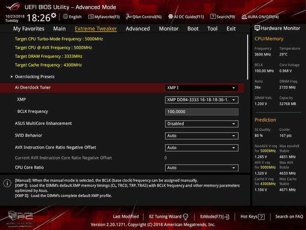Click Search on FAQ link
This screenshot has height=230, width=306.
pos(289,217)
